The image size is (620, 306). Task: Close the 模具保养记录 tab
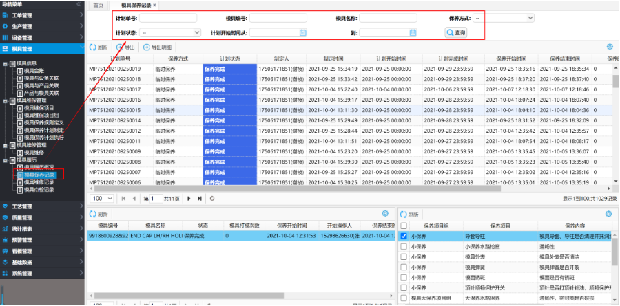tap(154, 5)
